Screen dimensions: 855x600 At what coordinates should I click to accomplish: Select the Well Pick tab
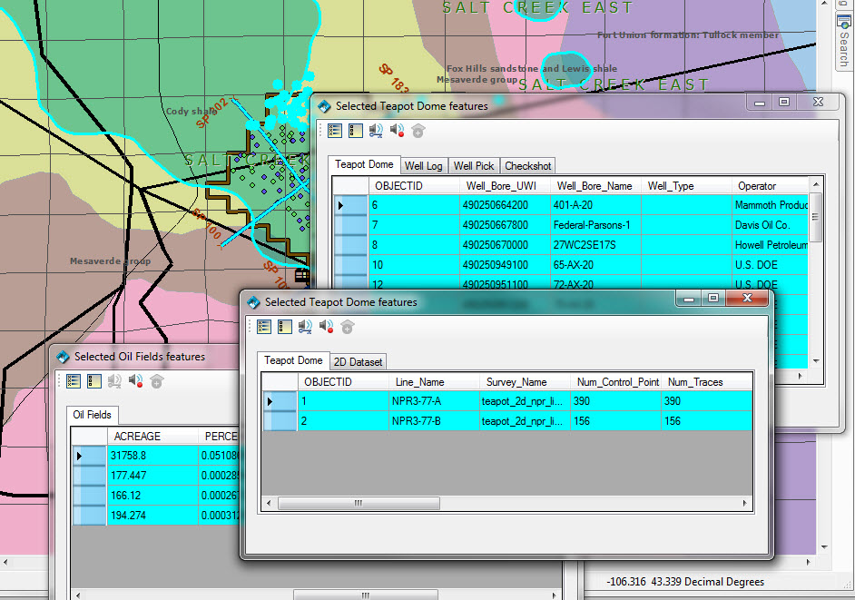coord(473,166)
